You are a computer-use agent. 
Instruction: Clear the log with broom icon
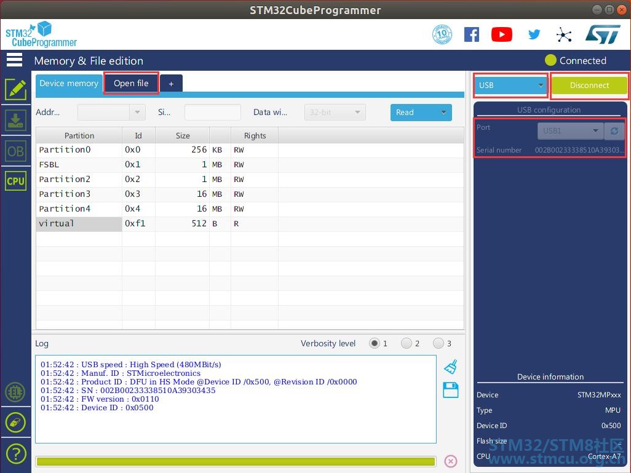[x=451, y=367]
